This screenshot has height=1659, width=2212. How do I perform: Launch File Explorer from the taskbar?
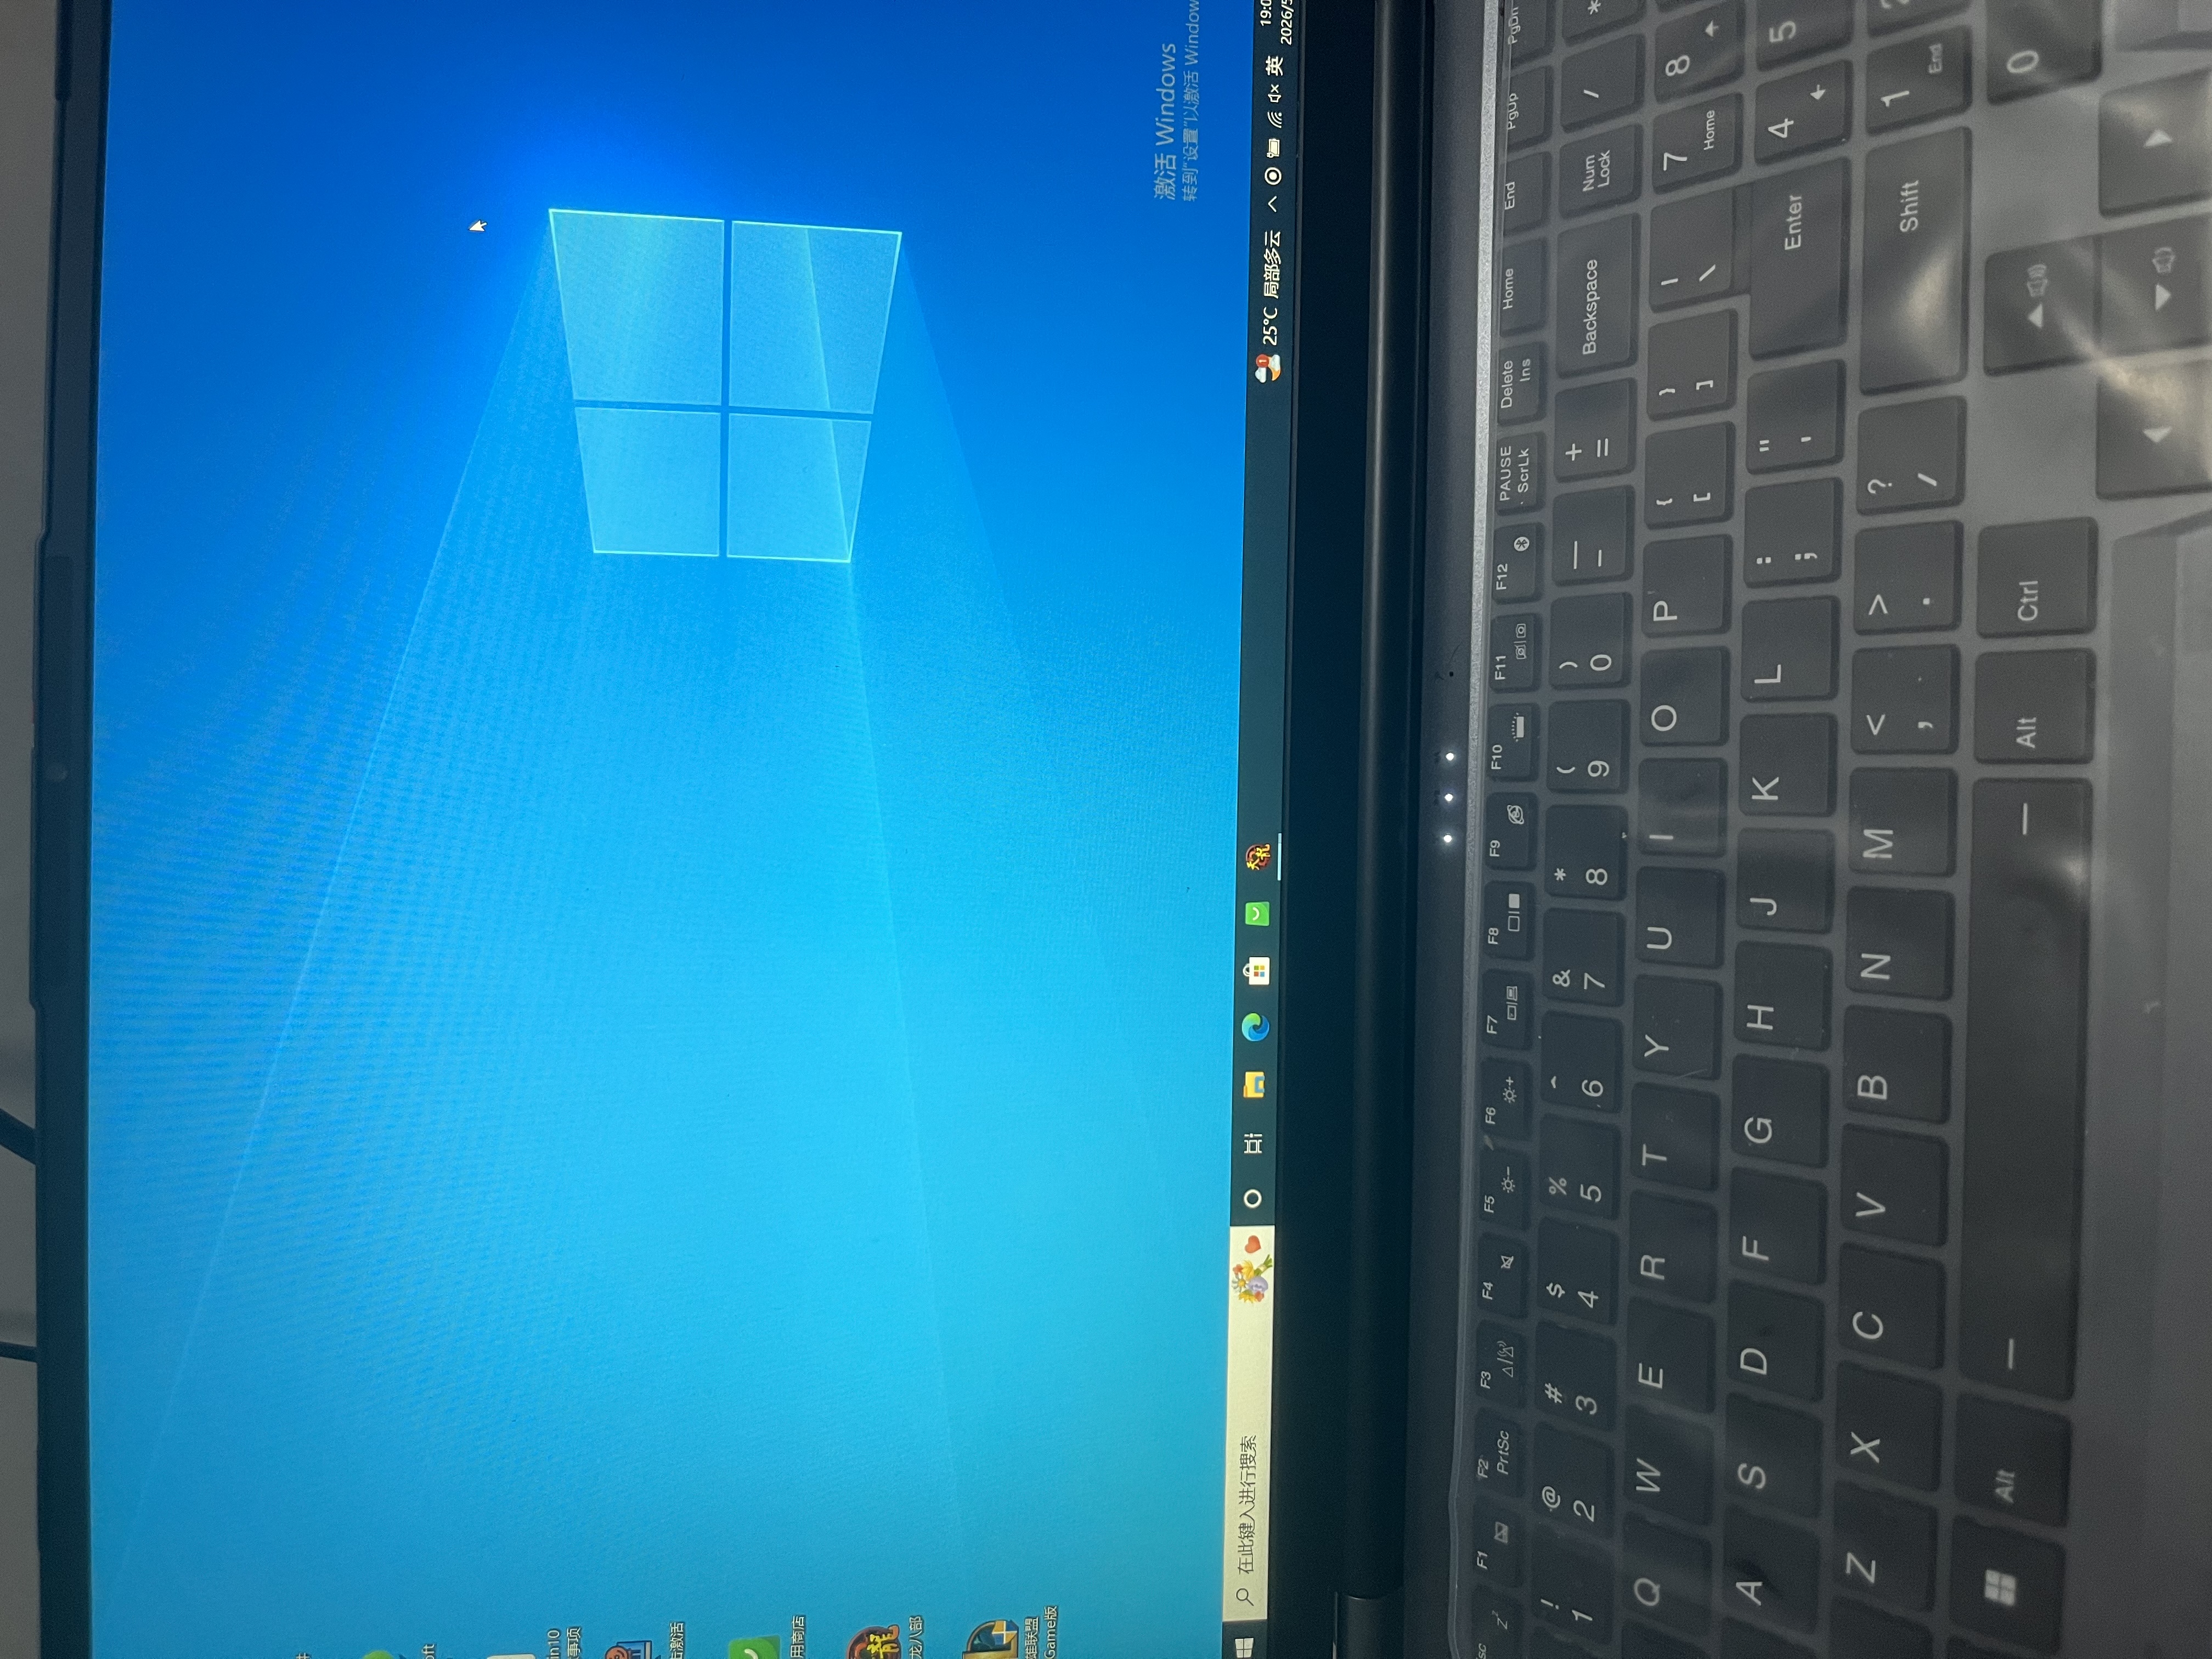tap(1254, 1085)
